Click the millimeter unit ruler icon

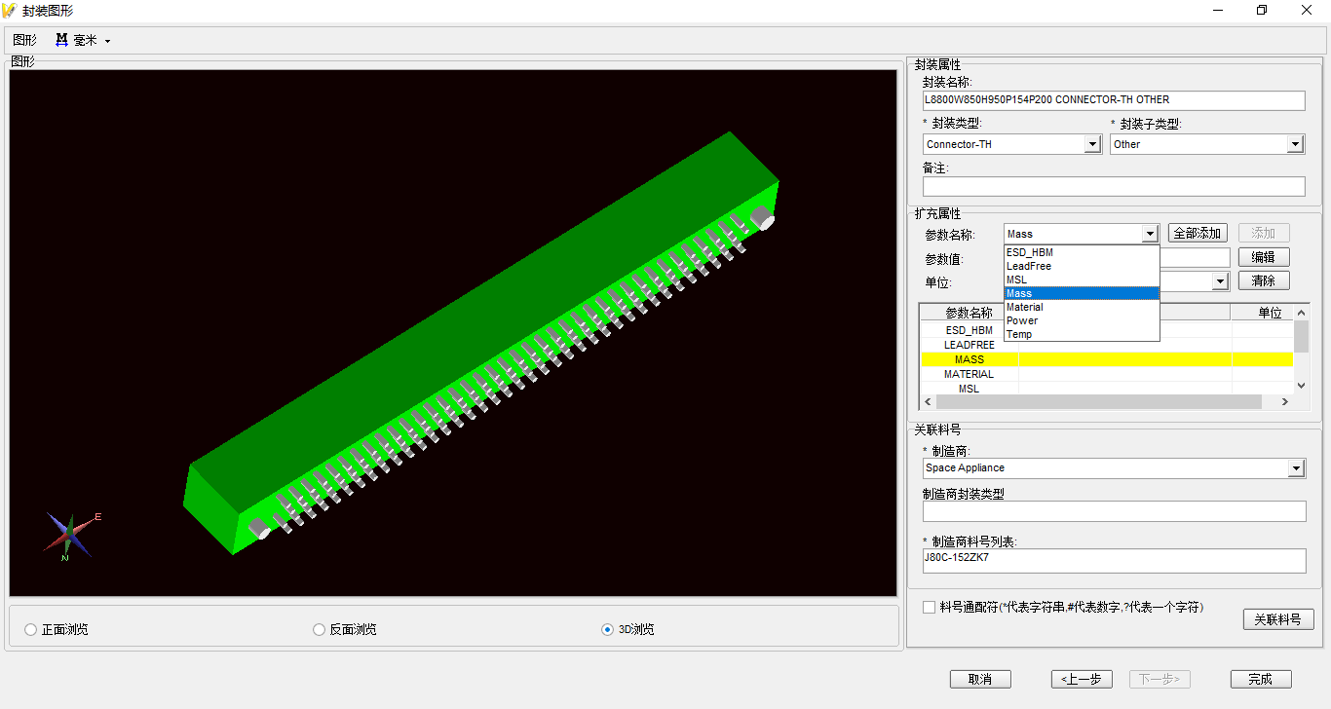pos(61,40)
